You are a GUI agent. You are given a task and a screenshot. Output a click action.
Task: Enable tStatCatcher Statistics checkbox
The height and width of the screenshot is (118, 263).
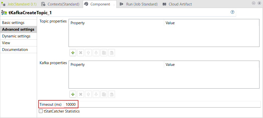(x=41, y=111)
